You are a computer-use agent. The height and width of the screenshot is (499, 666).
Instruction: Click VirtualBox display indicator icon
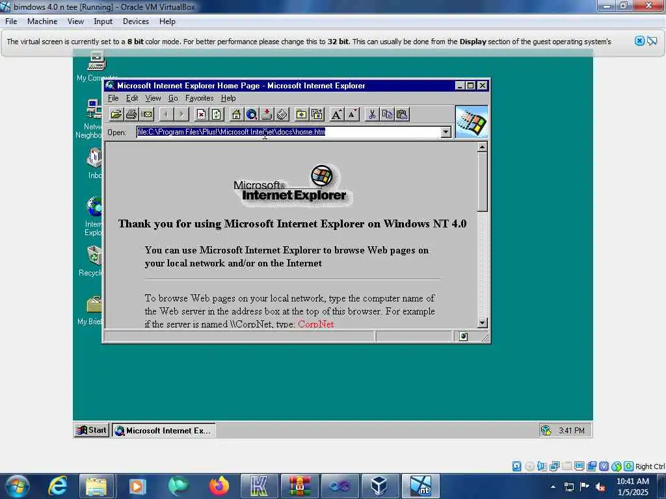pos(579,467)
